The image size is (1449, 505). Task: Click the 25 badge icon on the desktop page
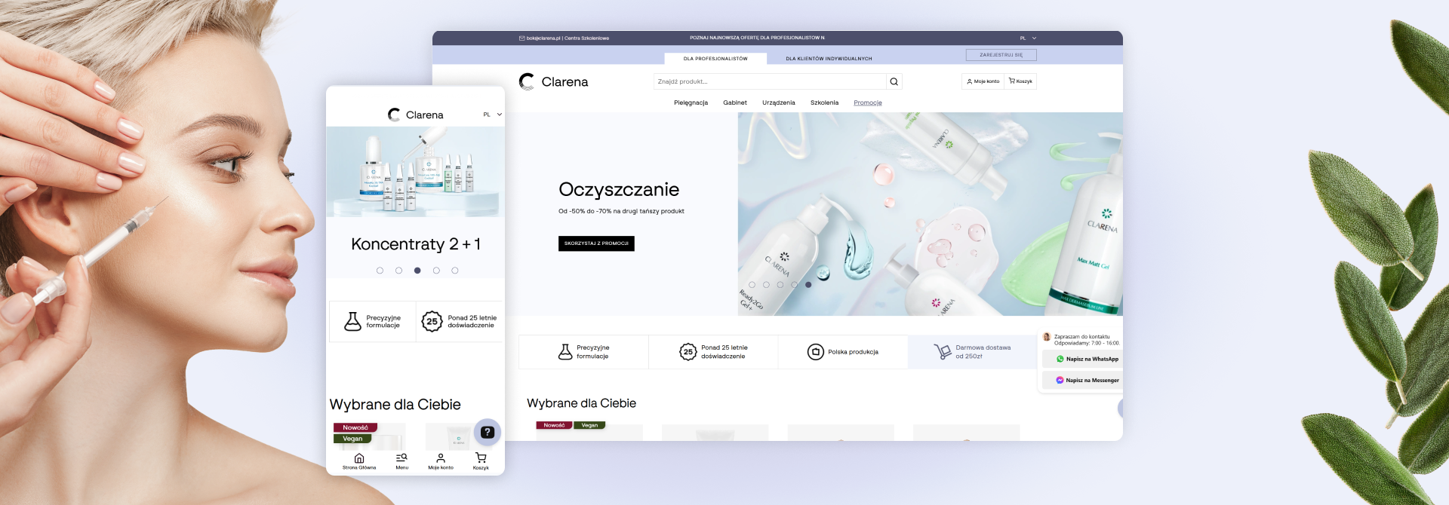point(688,352)
